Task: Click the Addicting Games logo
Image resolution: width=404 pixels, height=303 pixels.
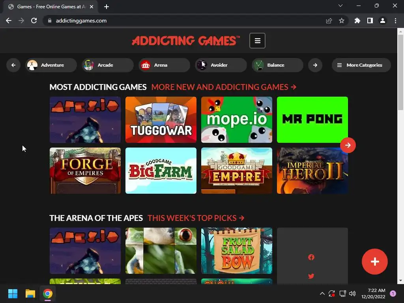Action: click(x=186, y=41)
